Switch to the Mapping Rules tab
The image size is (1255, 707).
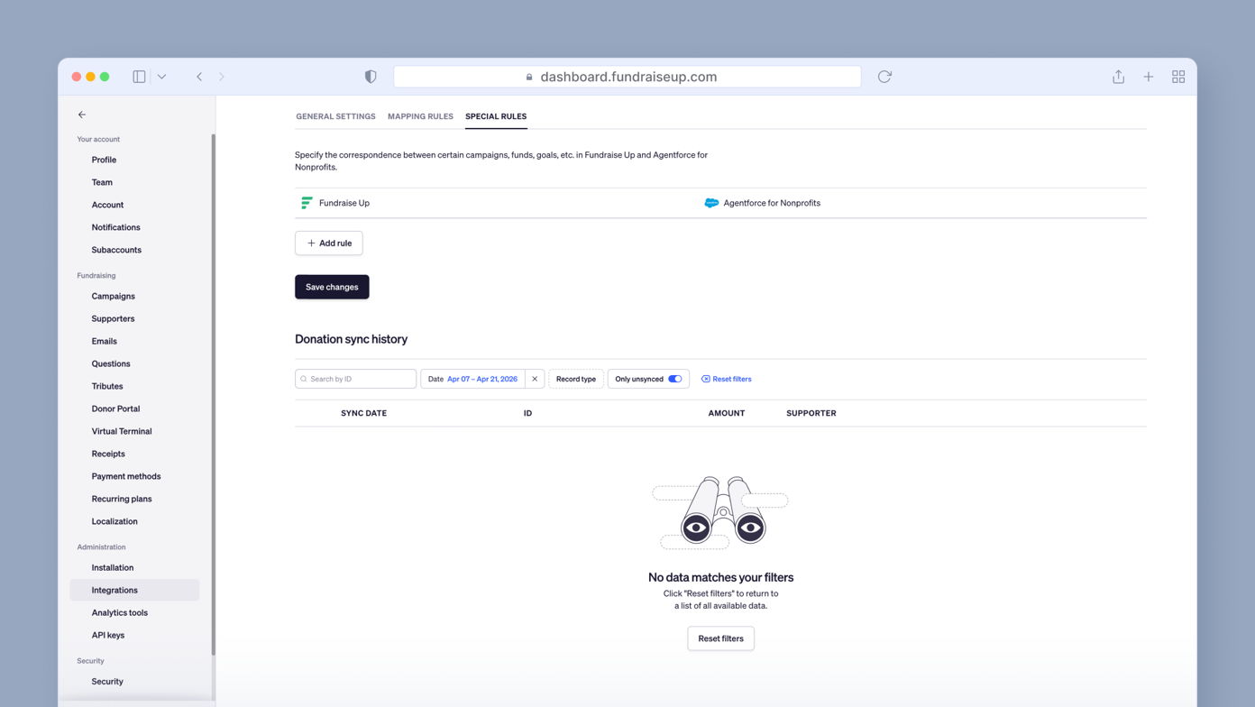click(x=420, y=116)
